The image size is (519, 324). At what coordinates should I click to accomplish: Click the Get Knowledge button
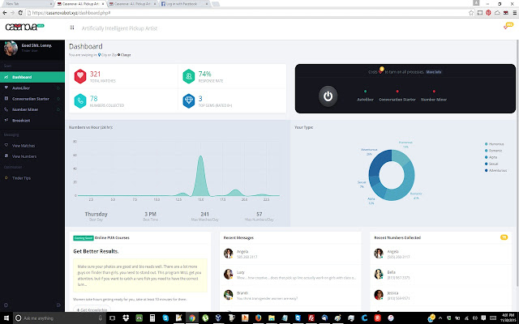pyautogui.click(x=92, y=309)
